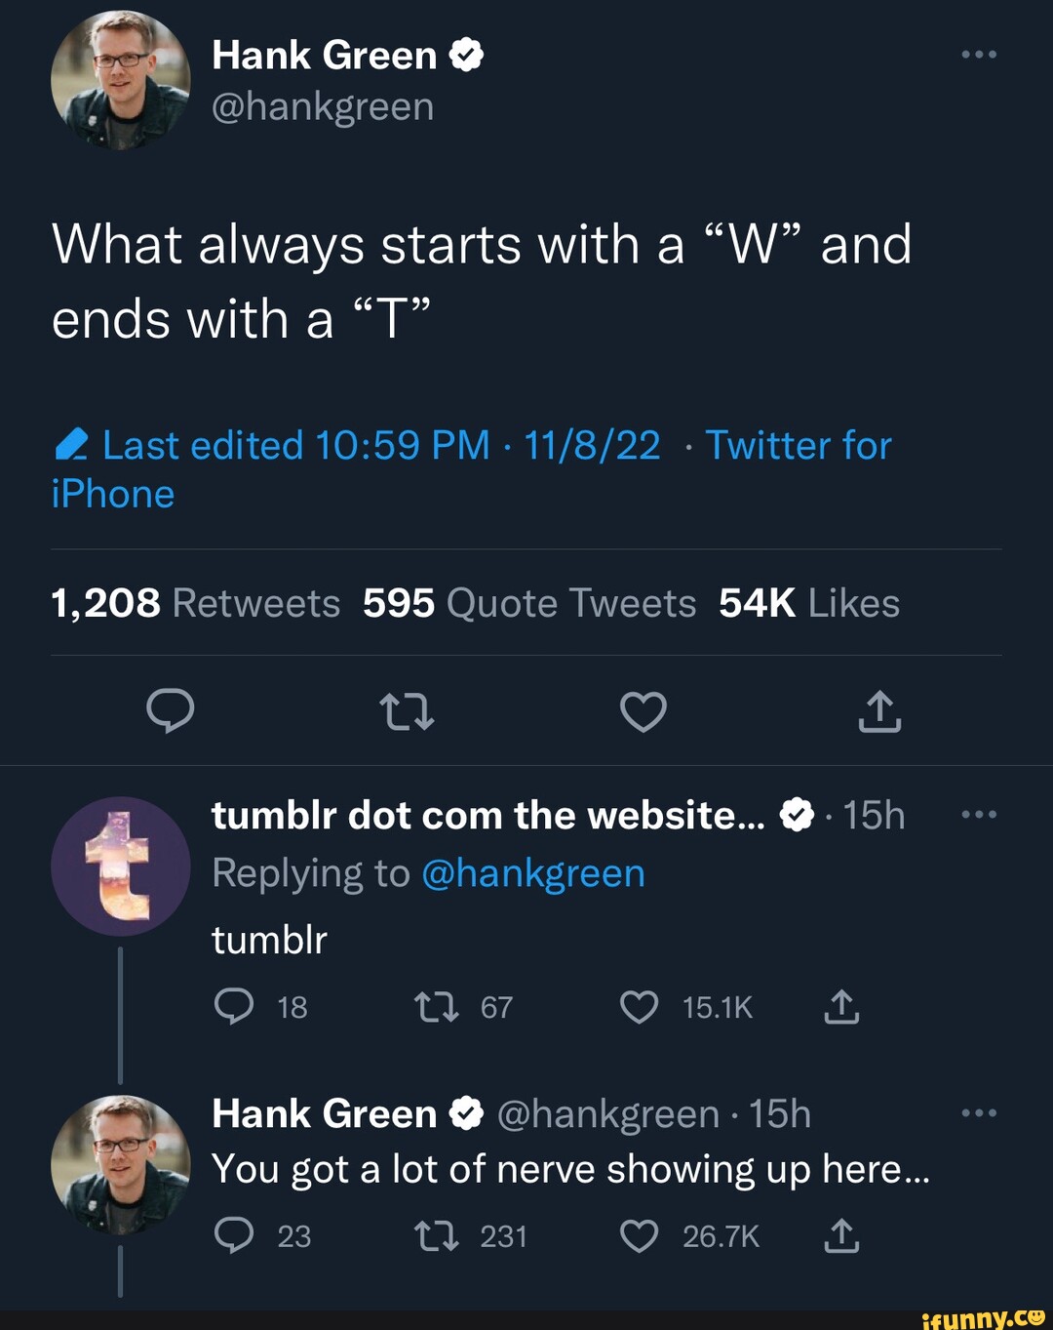Click the Twitter for iPhone source link
Image resolution: width=1053 pixels, height=1330 pixels.
pos(795,445)
